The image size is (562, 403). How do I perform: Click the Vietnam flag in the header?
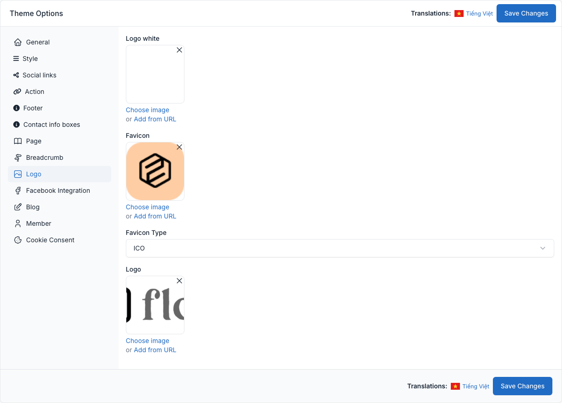coord(459,14)
